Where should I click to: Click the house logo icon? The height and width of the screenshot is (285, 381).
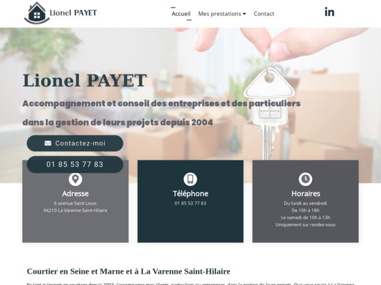pyautogui.click(x=37, y=13)
